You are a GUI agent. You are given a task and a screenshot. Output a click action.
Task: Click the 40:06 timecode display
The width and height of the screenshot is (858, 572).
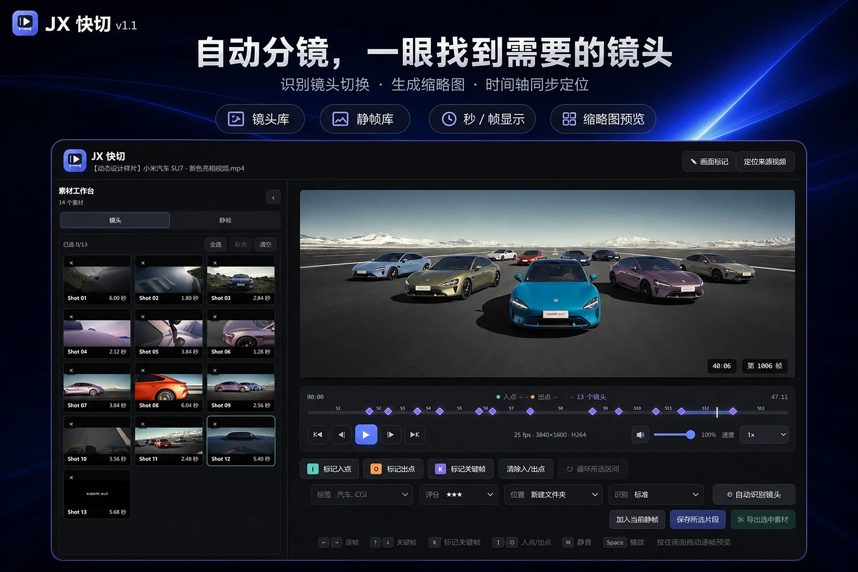(721, 366)
